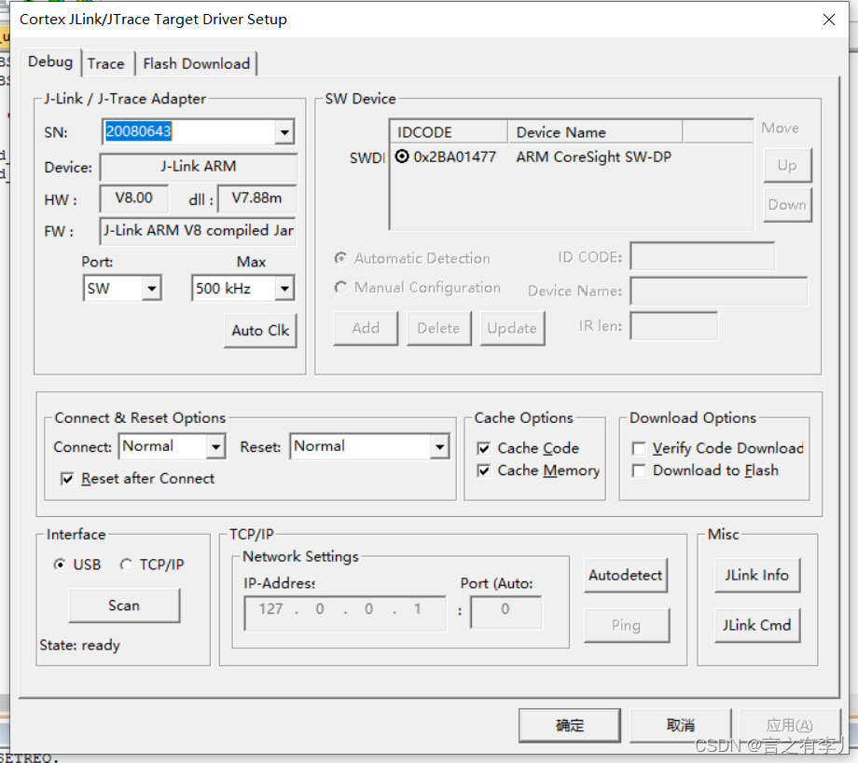Image resolution: width=858 pixels, height=763 pixels.
Task: Click the SN field showing 20080643
Action: click(188, 132)
